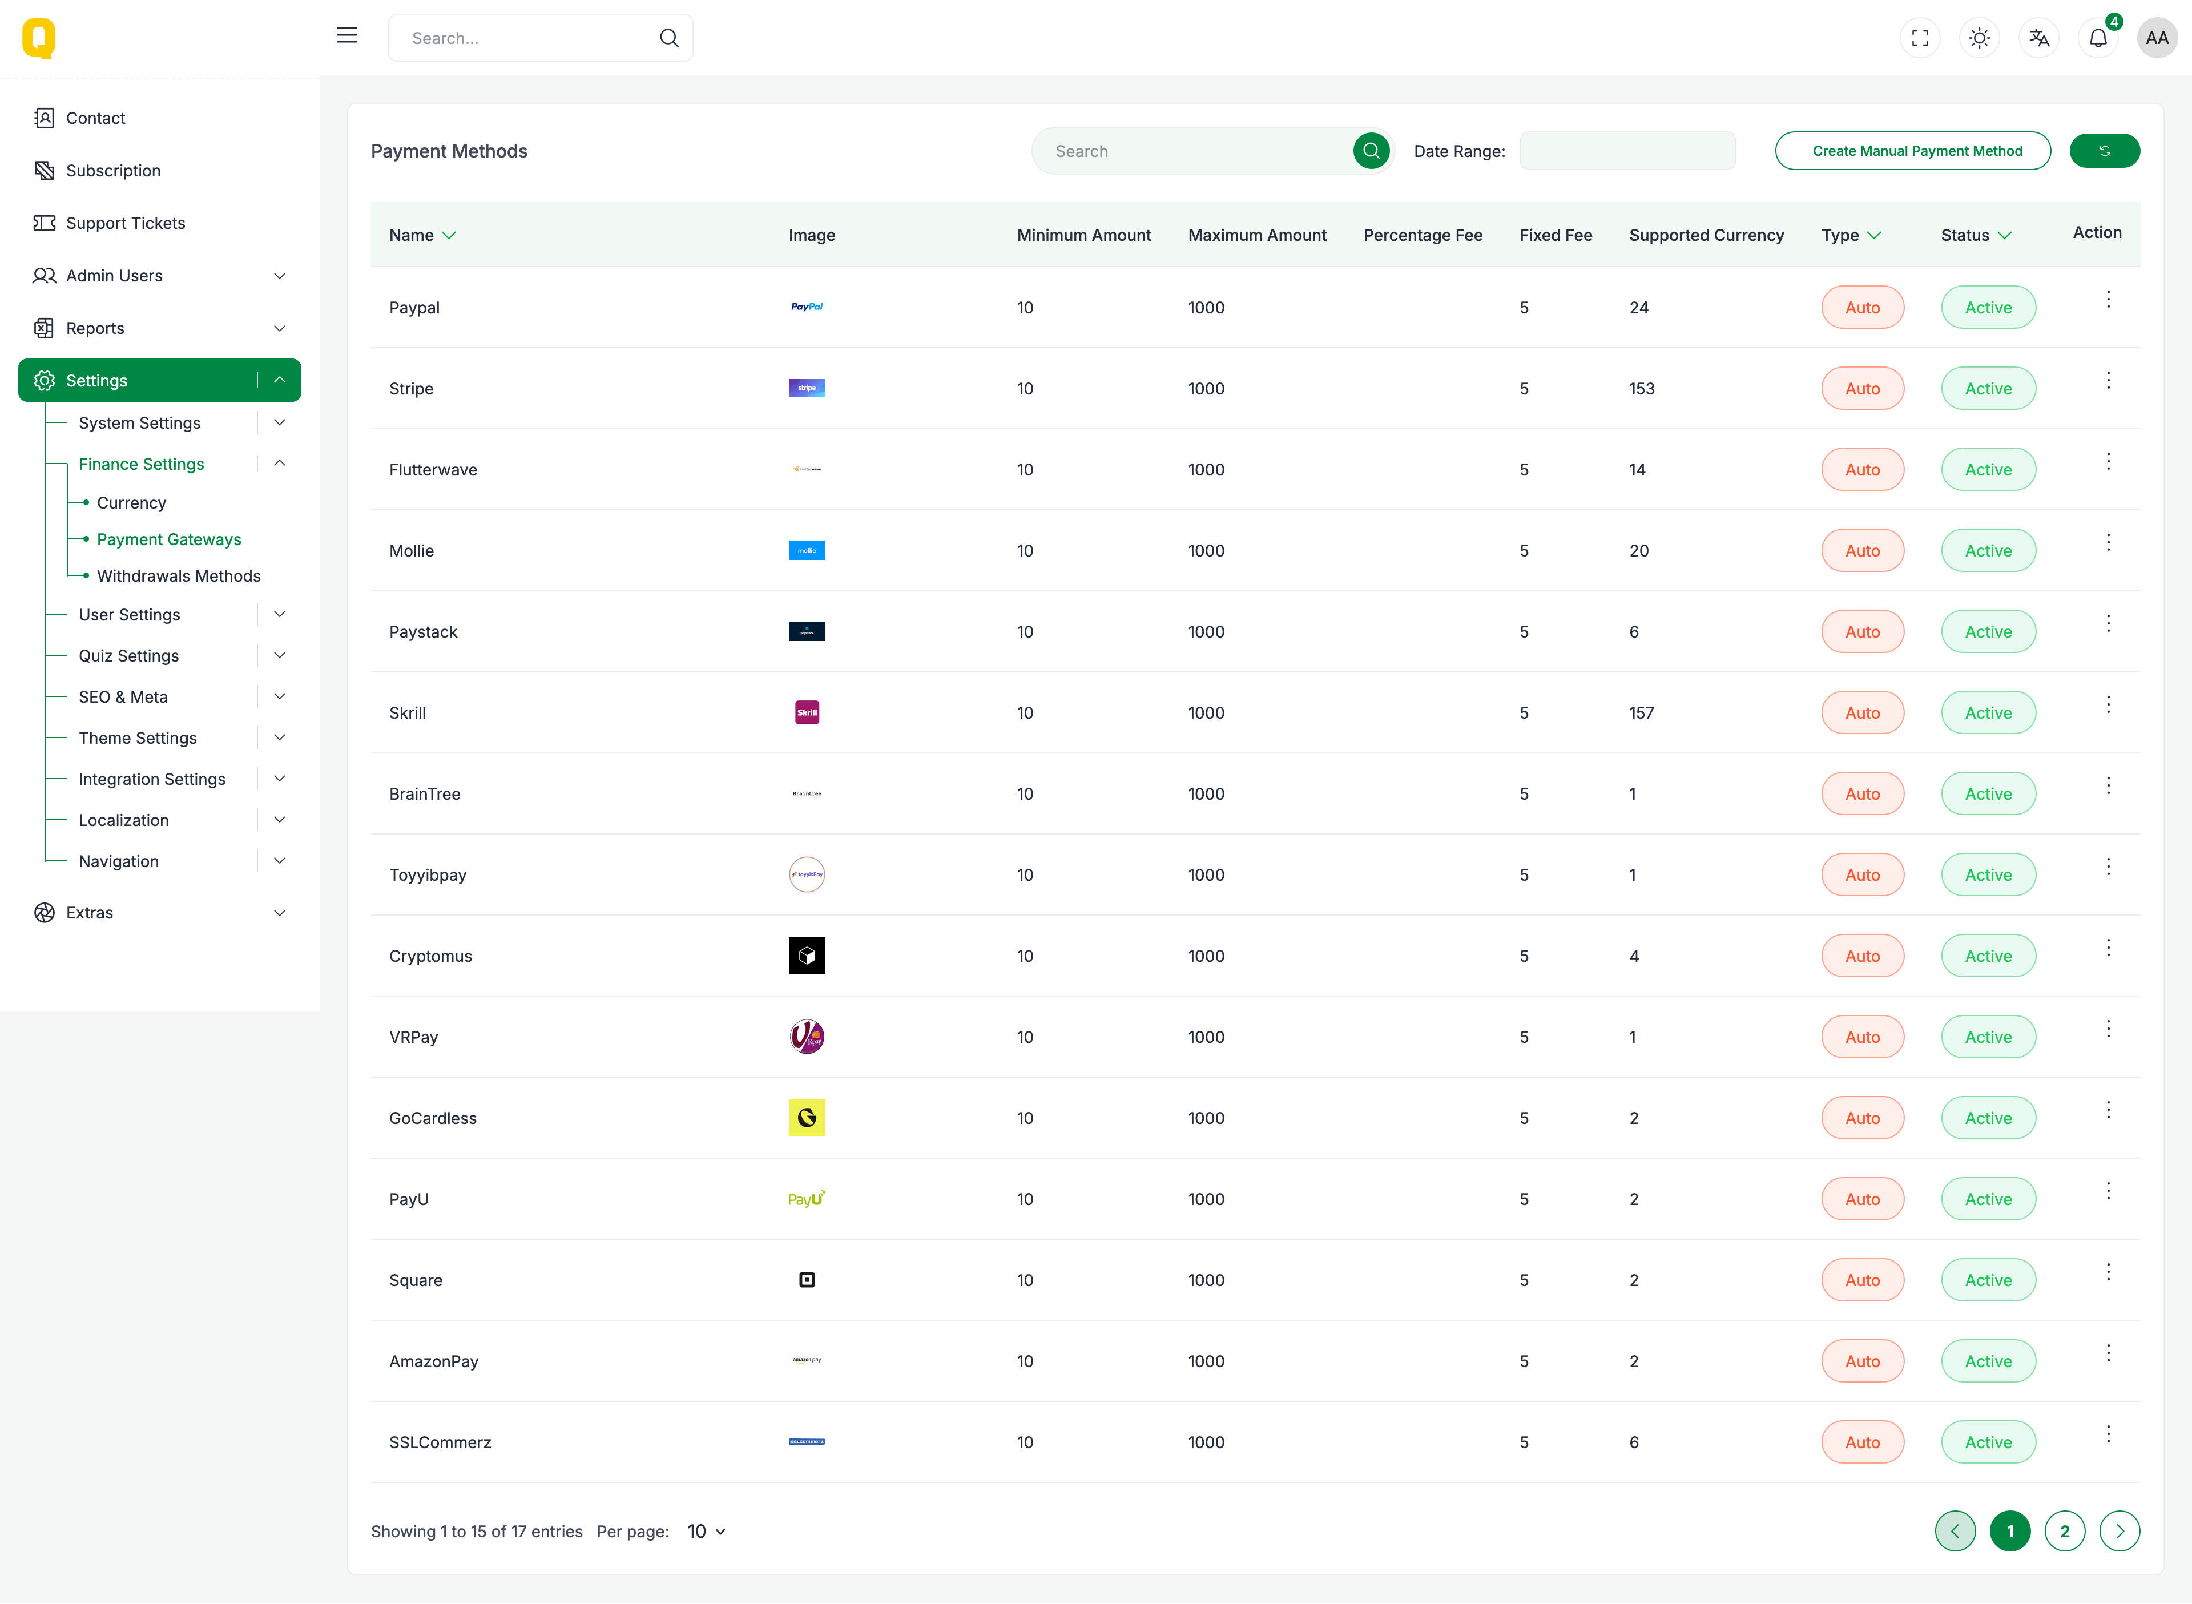
Task: Toggle Stripe's Active status
Action: 1988,388
